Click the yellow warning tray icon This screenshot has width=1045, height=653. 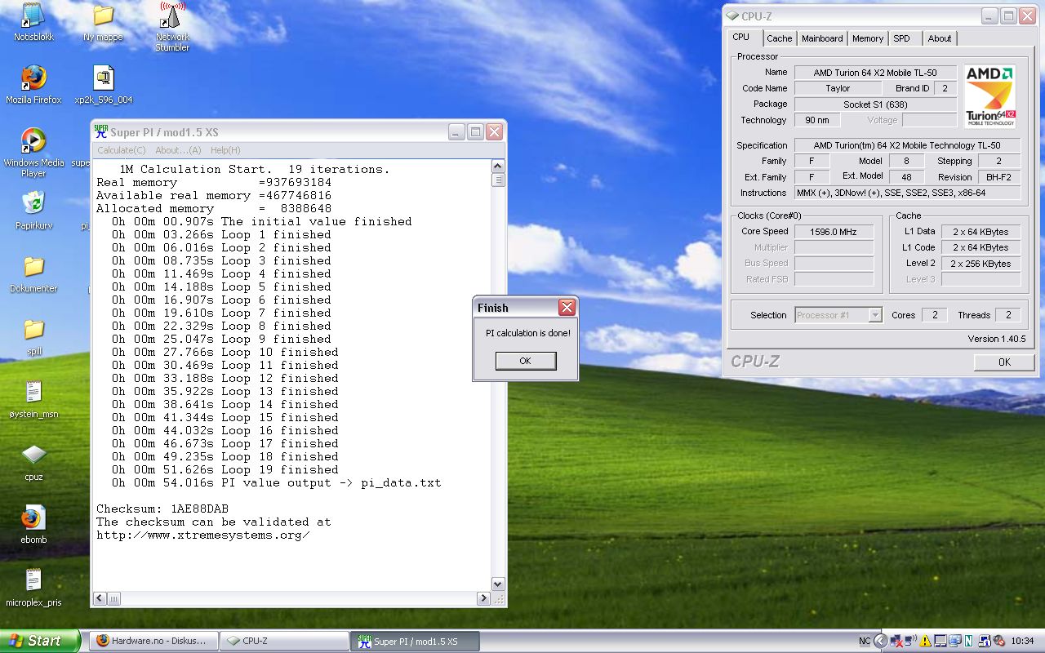(925, 641)
